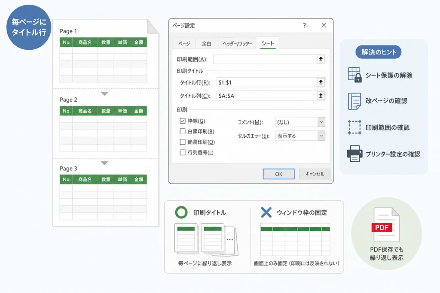Click the 改ページの確認 page icon

[354, 101]
